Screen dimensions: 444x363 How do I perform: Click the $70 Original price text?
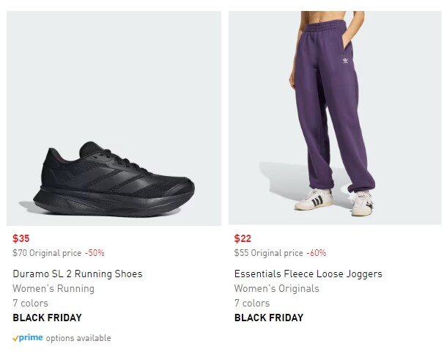(47, 253)
